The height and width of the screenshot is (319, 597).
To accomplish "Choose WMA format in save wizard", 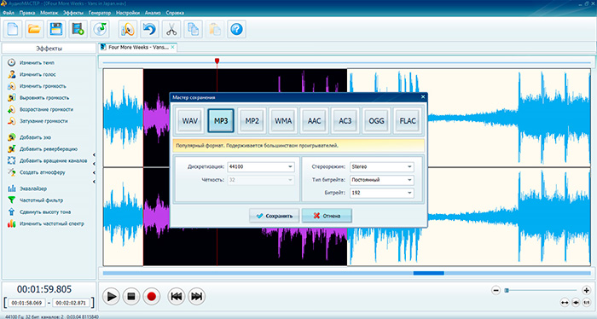I will 283,120.
